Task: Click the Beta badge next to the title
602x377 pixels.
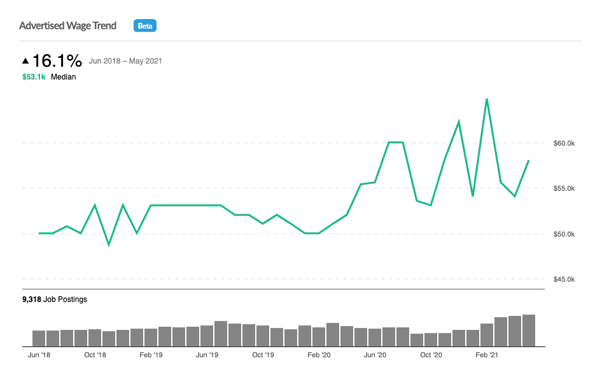Action: tap(145, 26)
